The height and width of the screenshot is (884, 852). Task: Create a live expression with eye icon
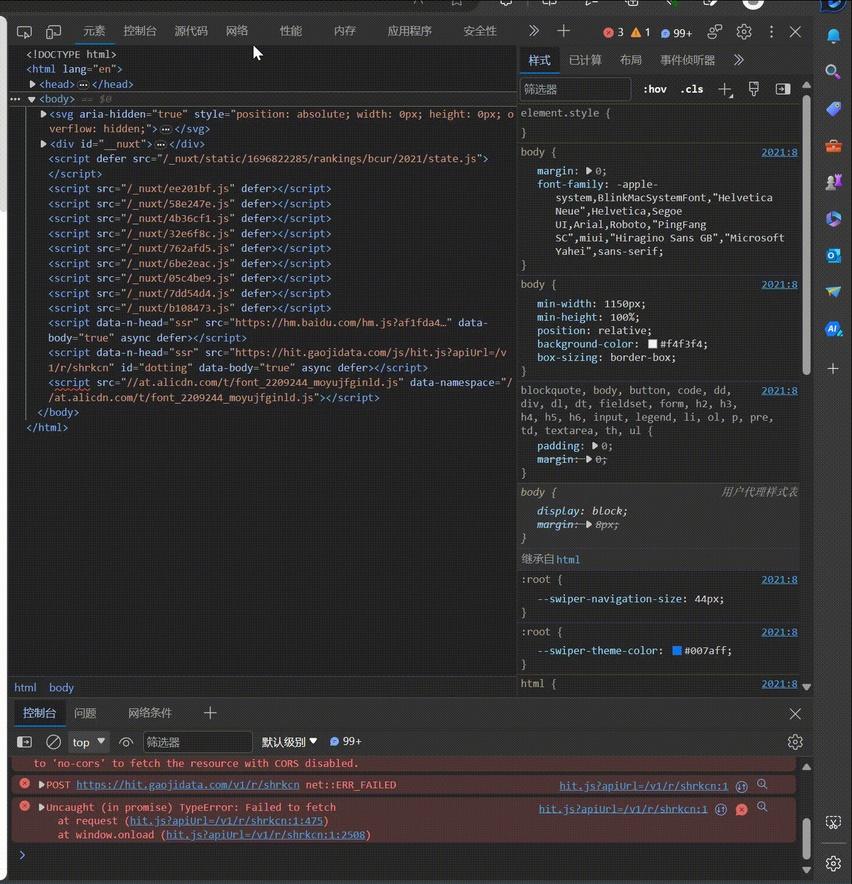point(126,742)
